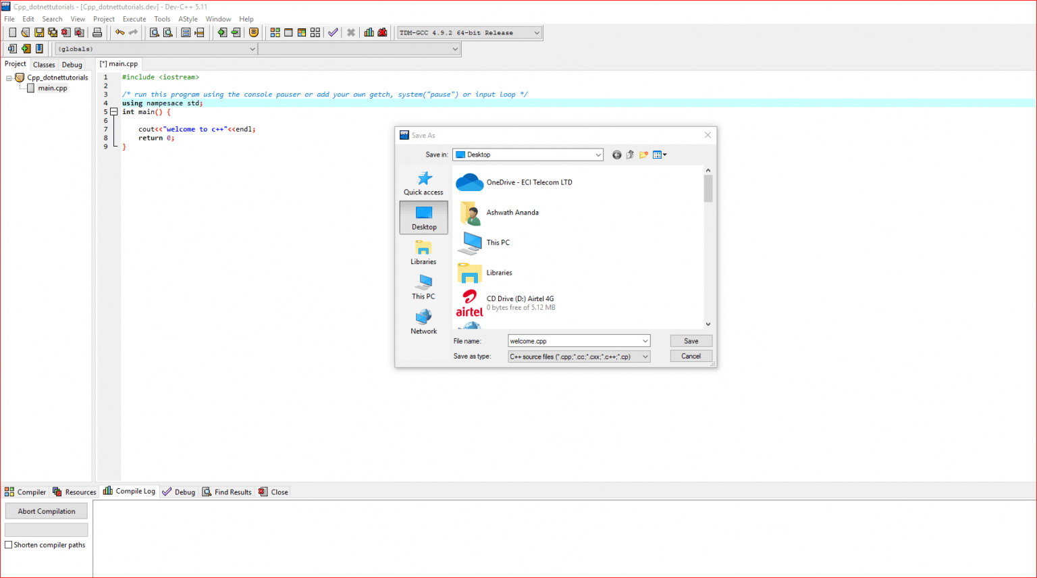The height and width of the screenshot is (578, 1037).
Task: Click the Create New Folder icon in dialog
Action: coord(643,155)
